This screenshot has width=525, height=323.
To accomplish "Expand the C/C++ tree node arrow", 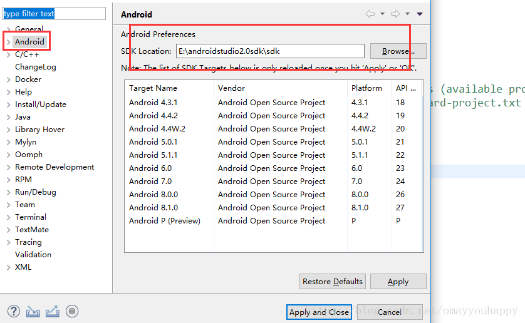I will tap(9, 54).
